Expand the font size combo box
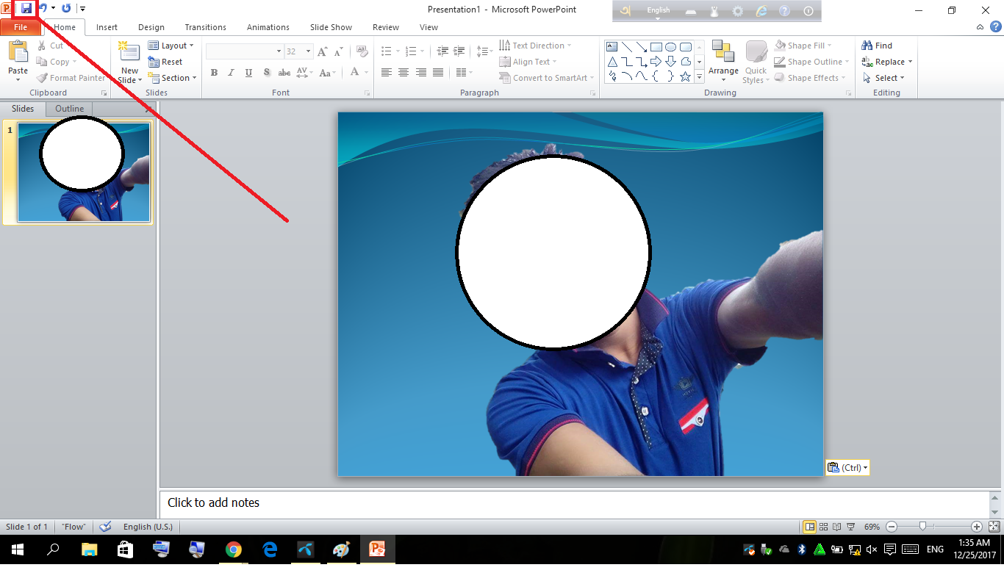 [299, 51]
